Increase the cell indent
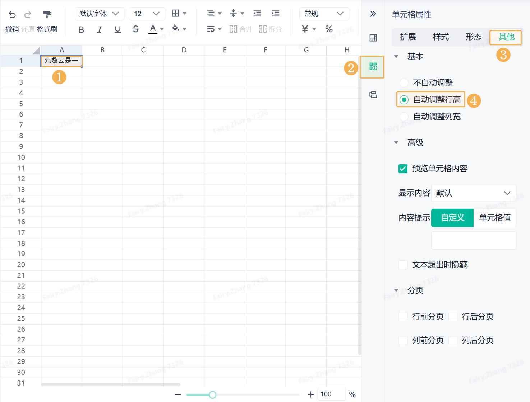The image size is (530, 402). pyautogui.click(x=275, y=13)
